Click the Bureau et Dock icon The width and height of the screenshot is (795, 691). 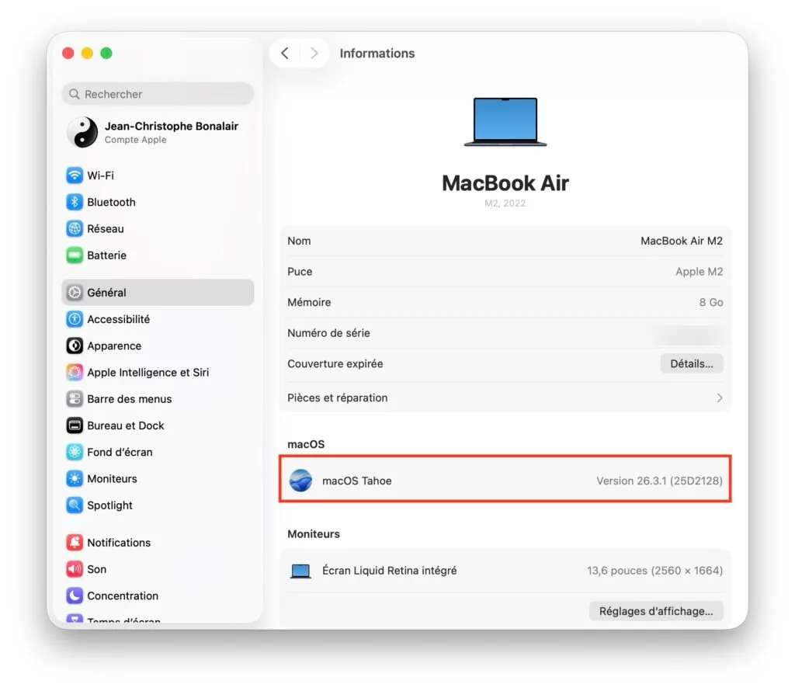[75, 425]
